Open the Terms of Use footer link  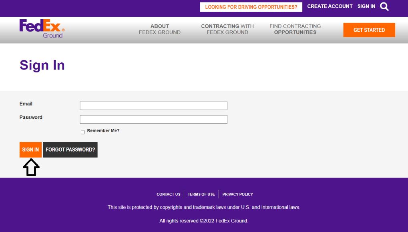tap(201, 194)
